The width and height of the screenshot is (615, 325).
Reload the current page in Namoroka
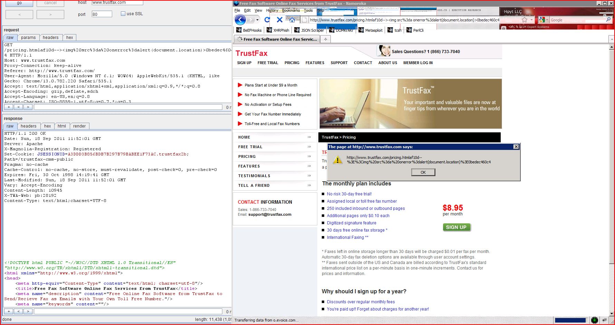[267, 20]
